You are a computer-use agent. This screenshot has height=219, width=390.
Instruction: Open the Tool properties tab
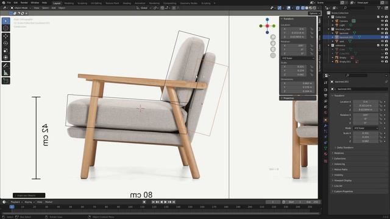325,83
